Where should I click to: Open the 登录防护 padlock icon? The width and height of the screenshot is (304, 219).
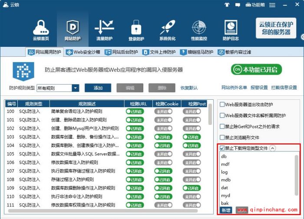(136, 30)
